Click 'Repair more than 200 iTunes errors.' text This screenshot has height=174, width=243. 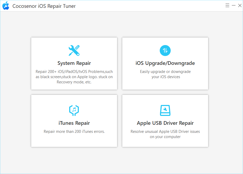click(74, 132)
